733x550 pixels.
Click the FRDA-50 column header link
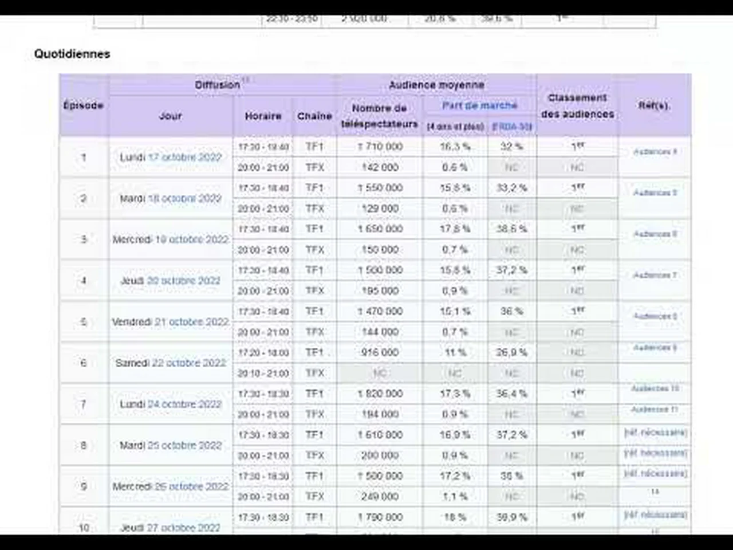(512, 127)
